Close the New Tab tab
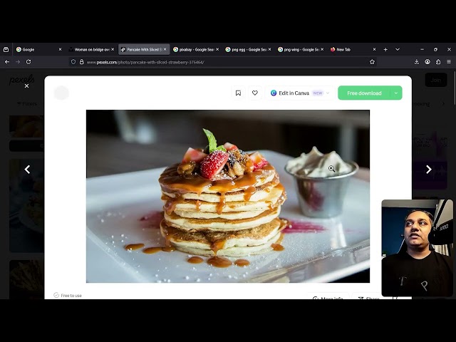 click(x=374, y=49)
